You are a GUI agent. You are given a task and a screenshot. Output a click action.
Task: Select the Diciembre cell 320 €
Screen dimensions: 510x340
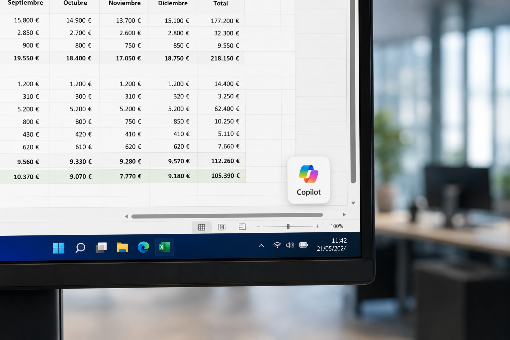click(173, 96)
